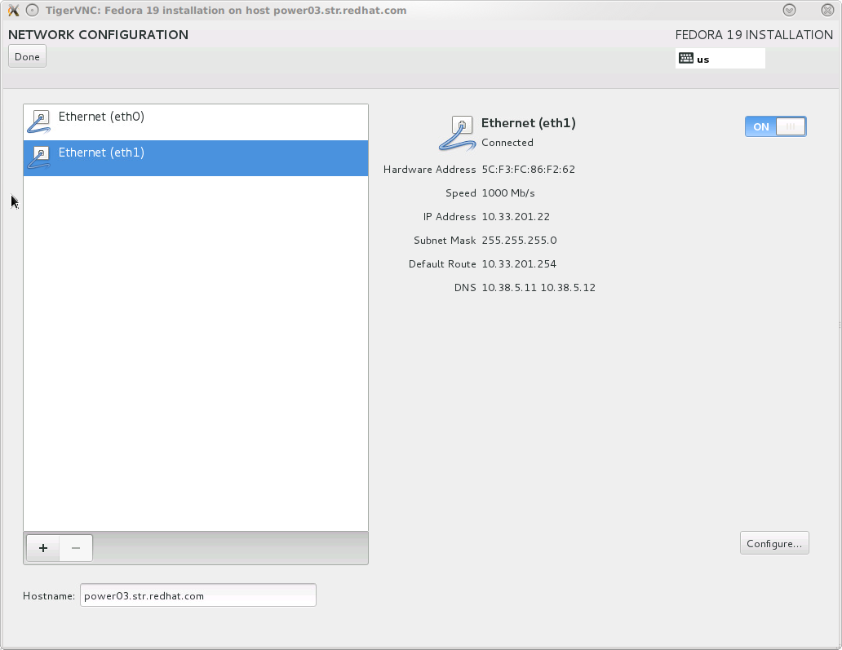The width and height of the screenshot is (842, 650).
Task: Click the eth0 network cable icon
Action: [39, 122]
